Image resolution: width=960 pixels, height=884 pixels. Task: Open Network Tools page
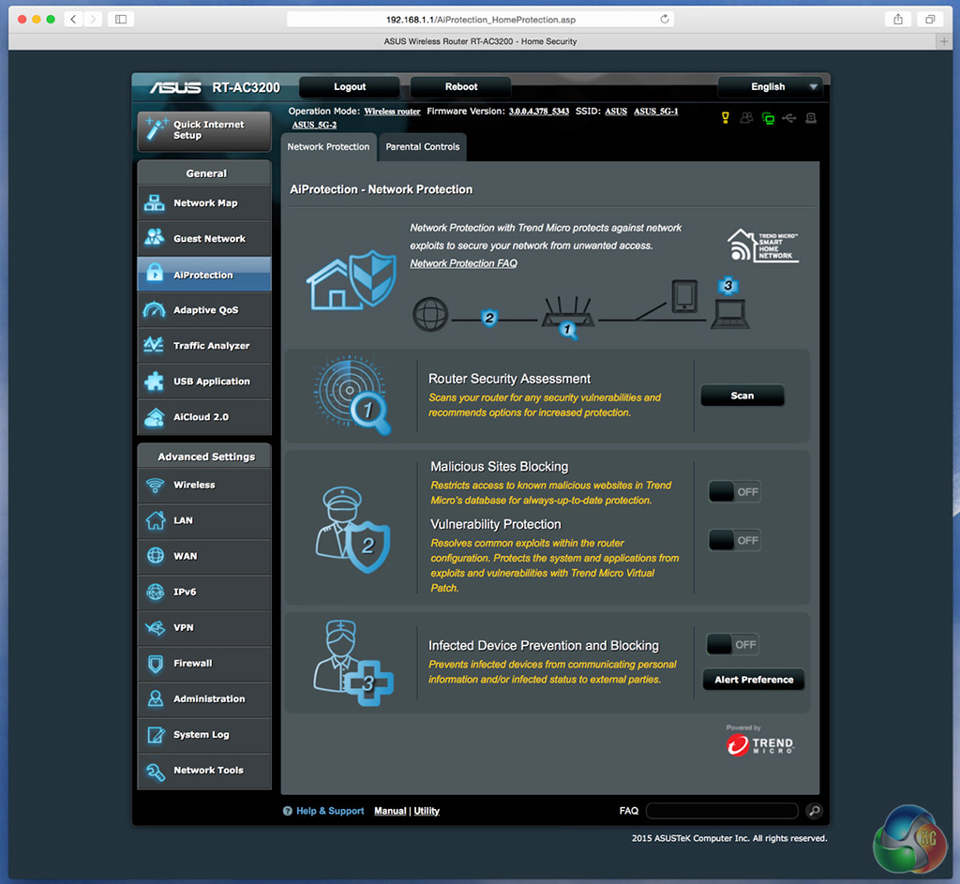pyautogui.click(x=204, y=771)
